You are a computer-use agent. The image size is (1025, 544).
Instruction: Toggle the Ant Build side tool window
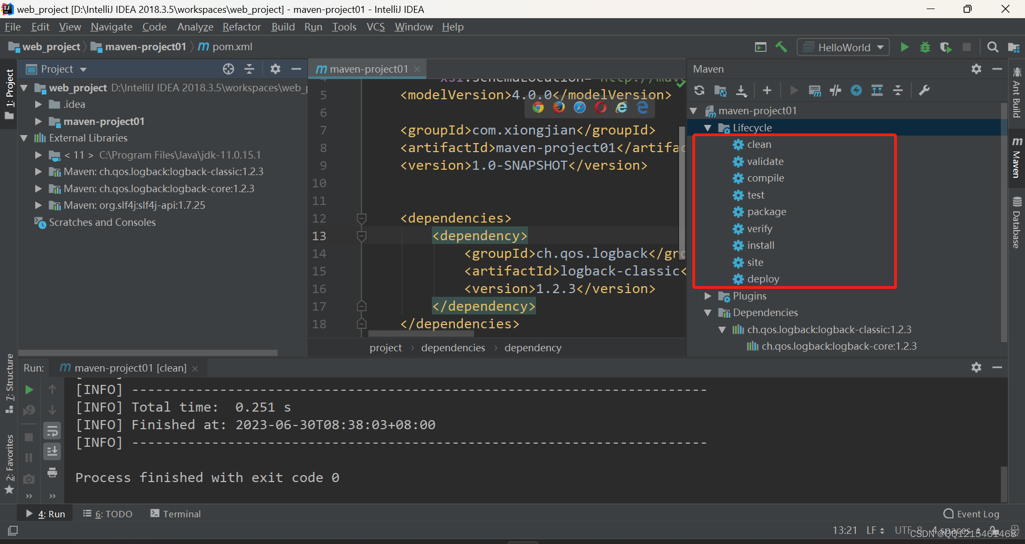point(1016,93)
